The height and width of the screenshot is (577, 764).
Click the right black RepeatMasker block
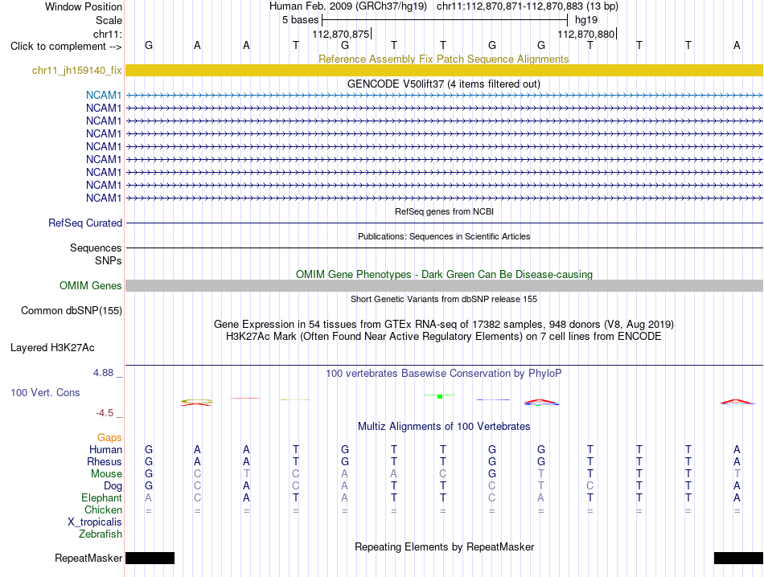click(x=738, y=558)
